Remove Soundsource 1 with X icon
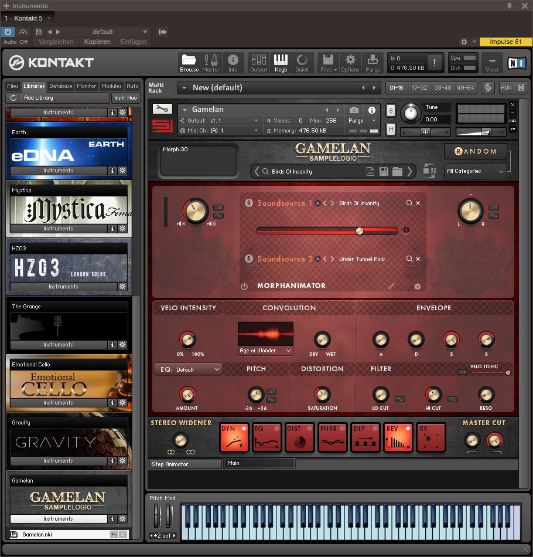Viewport: 533px width, 557px height. click(418, 203)
